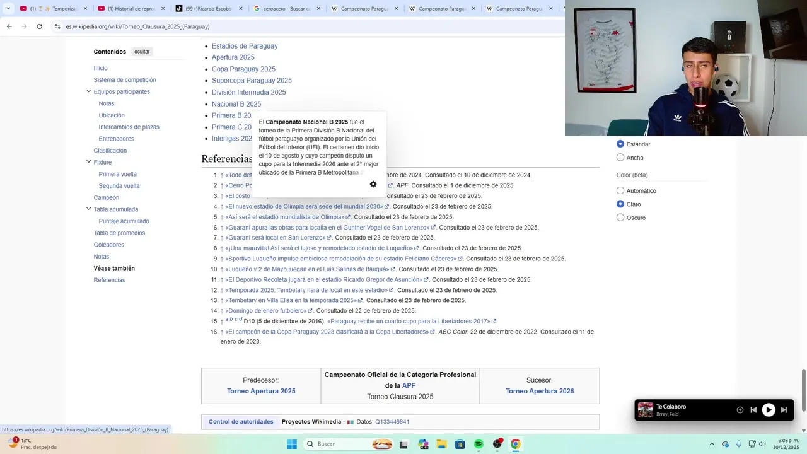Close the Ricardo Escobar TikTok tab
807x454 pixels.
(240, 9)
